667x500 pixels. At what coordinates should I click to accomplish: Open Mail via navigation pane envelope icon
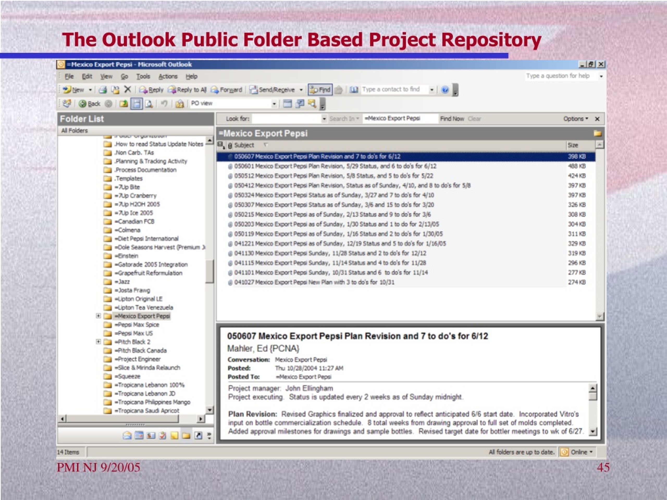(127, 435)
